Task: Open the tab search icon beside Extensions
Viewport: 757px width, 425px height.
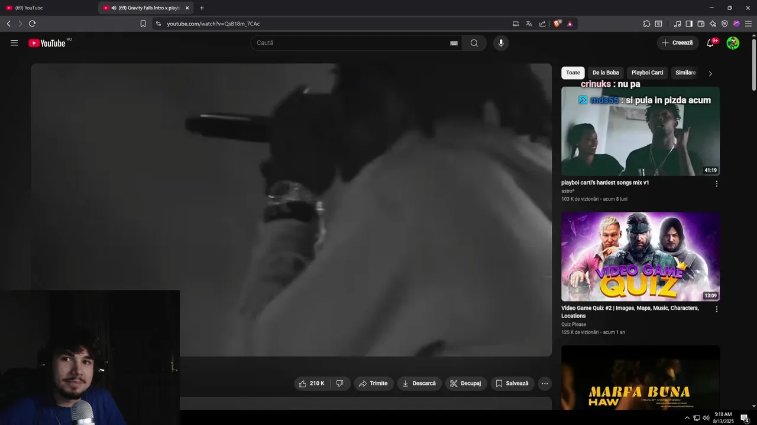Action: (659, 24)
